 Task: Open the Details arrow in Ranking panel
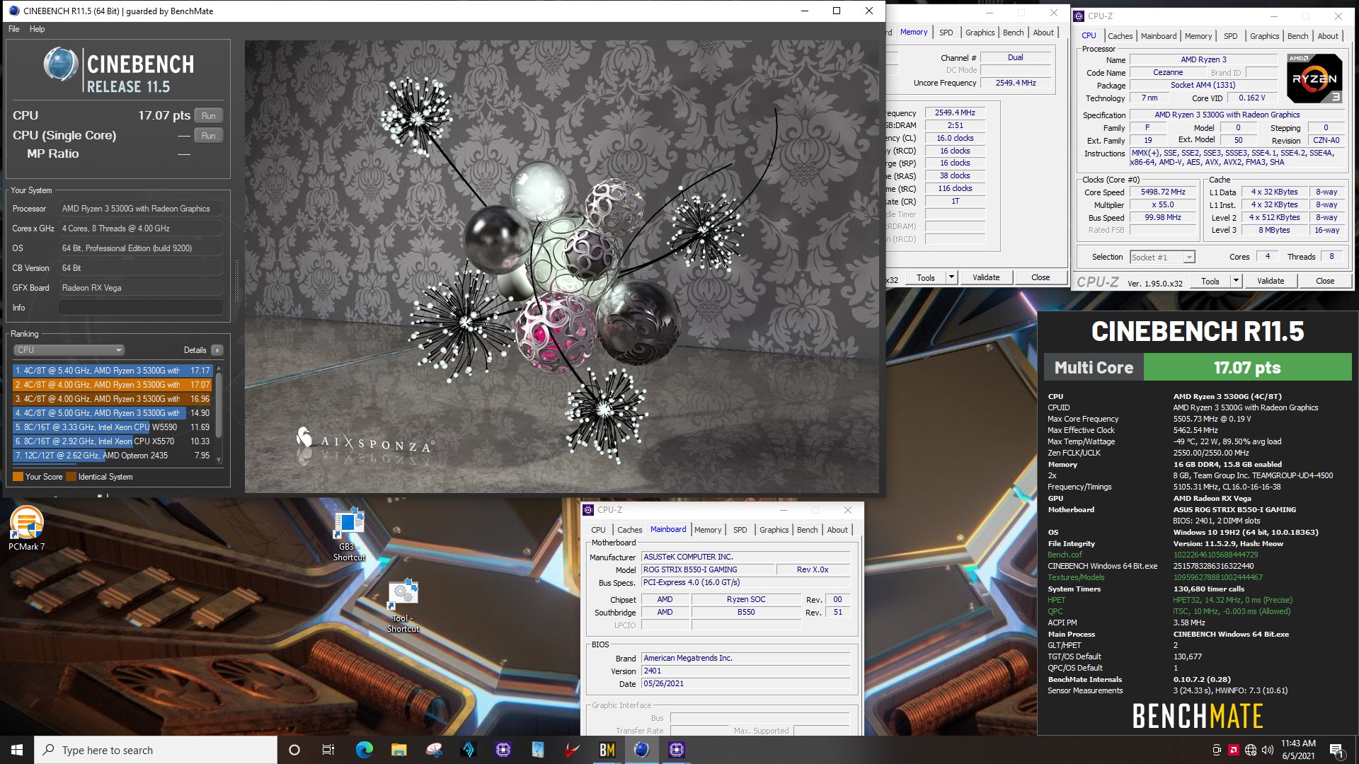(217, 350)
